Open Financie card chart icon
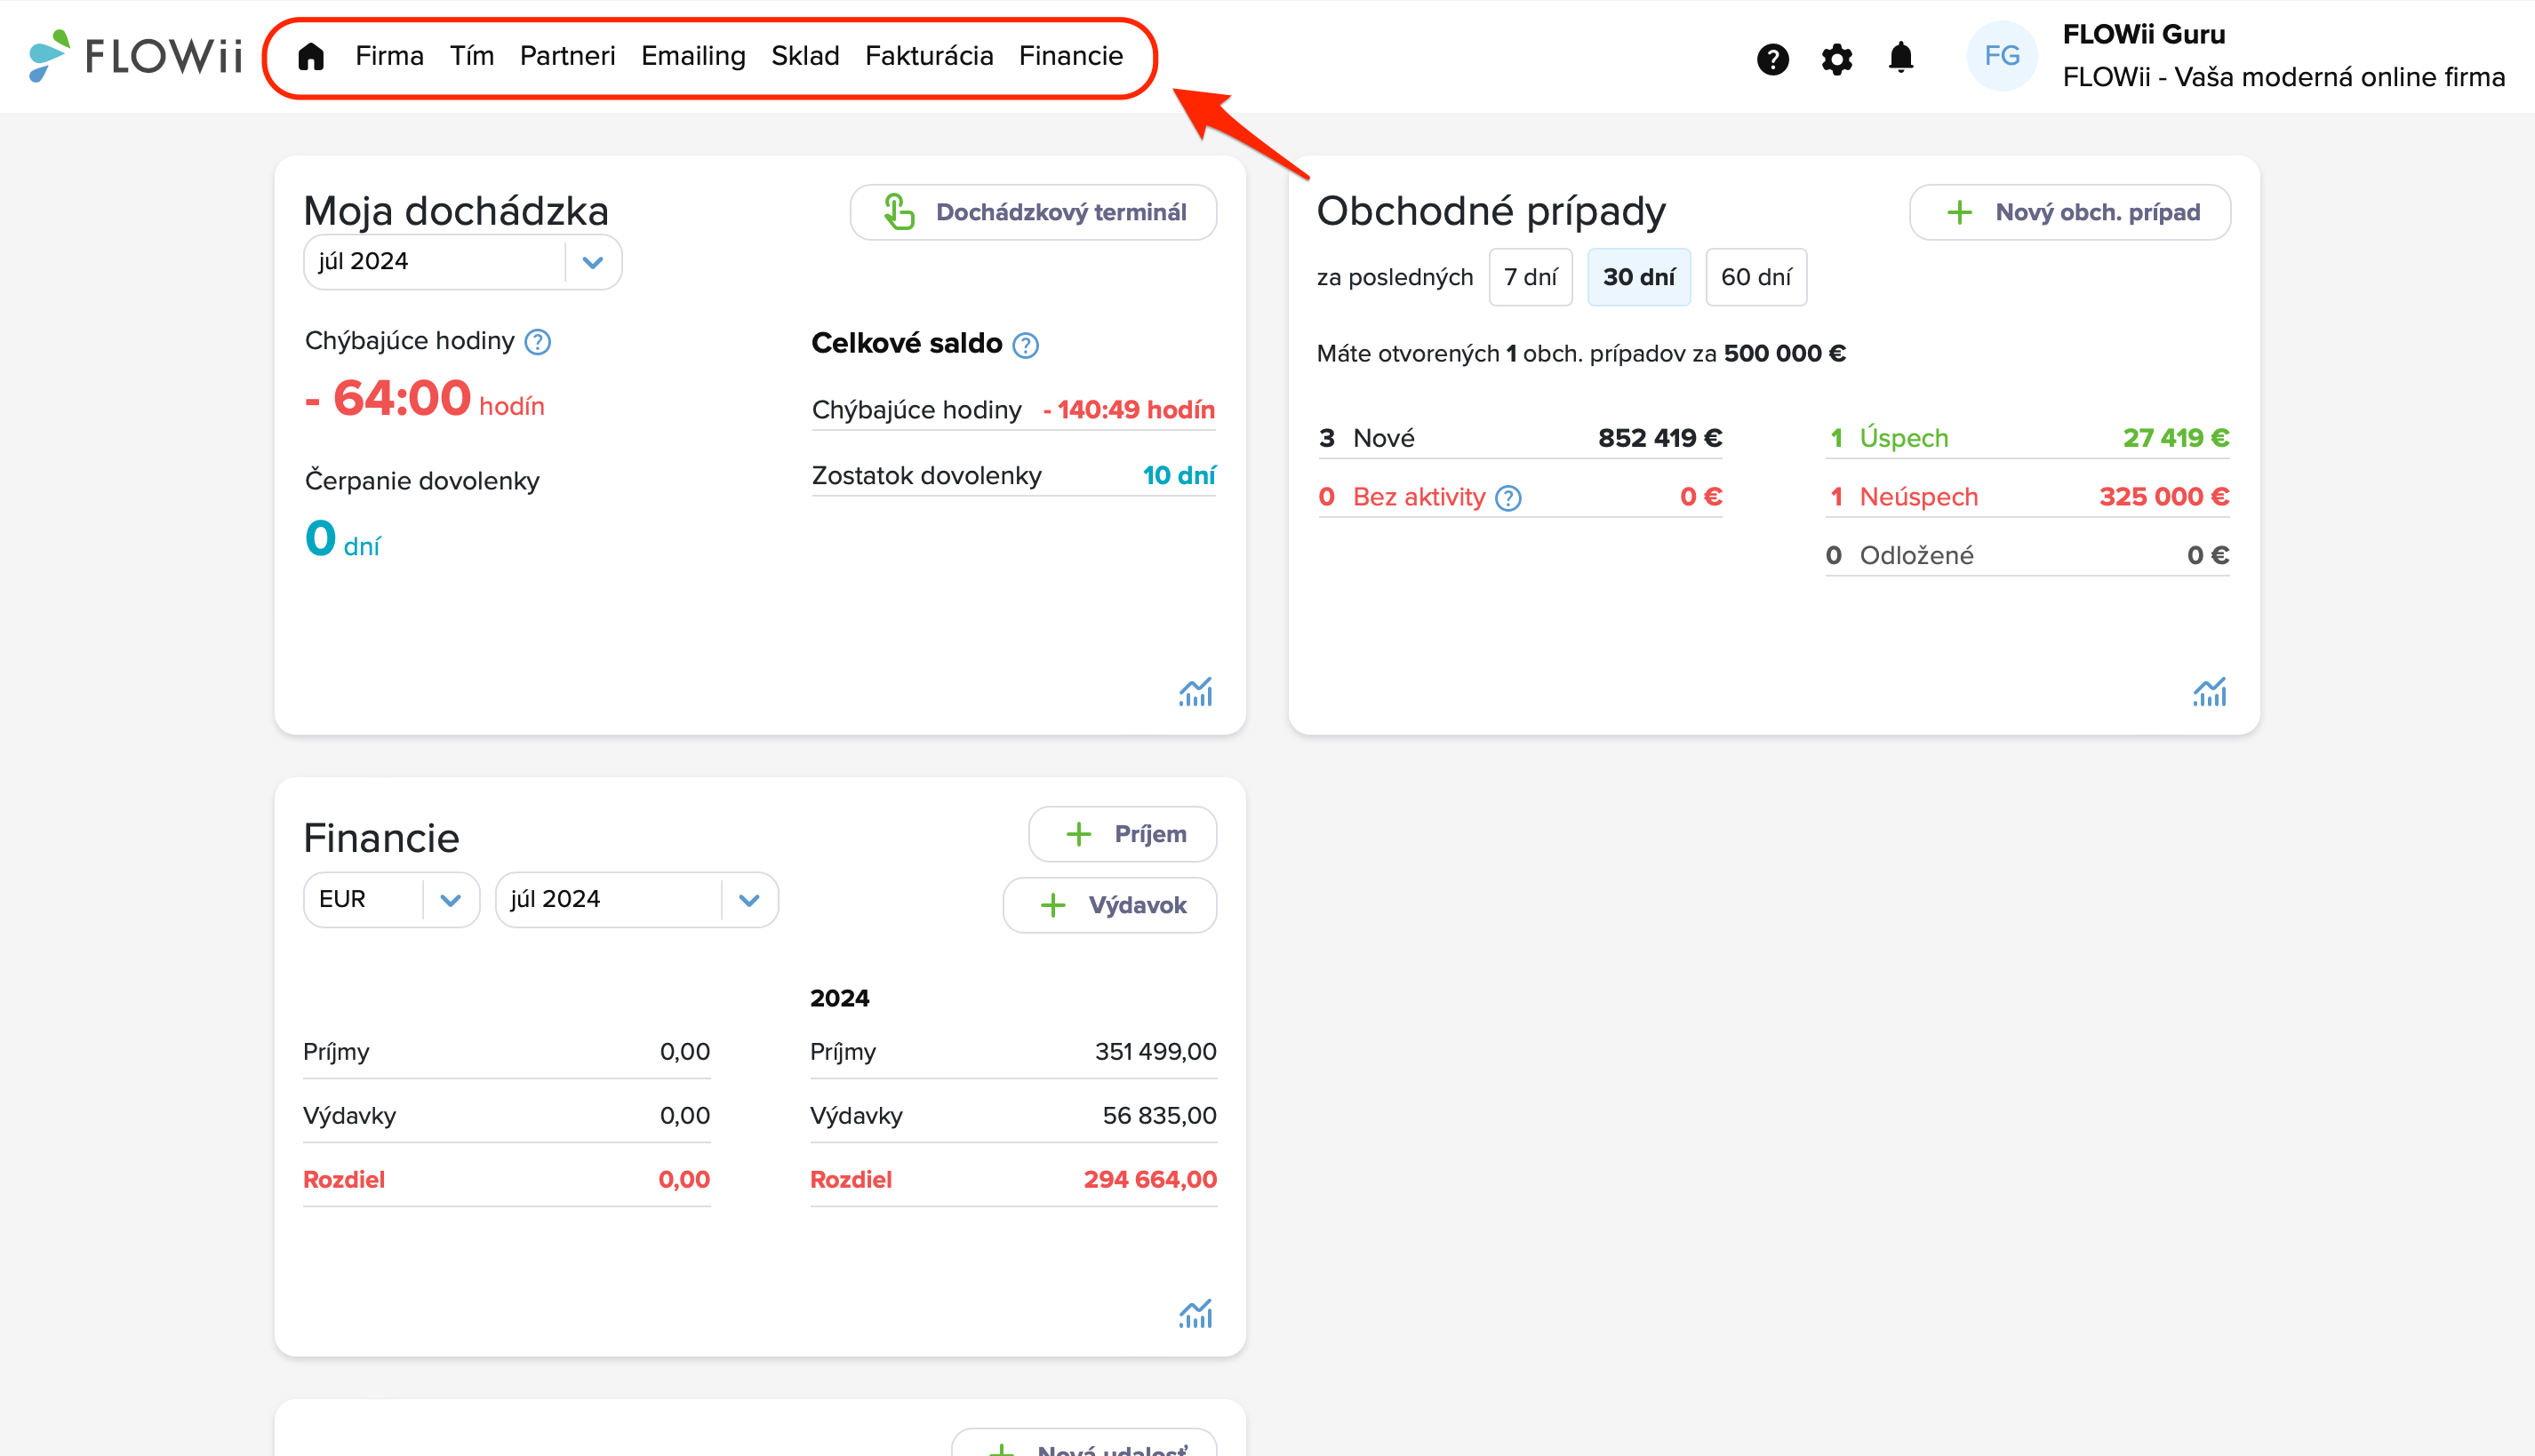 (1196, 1314)
